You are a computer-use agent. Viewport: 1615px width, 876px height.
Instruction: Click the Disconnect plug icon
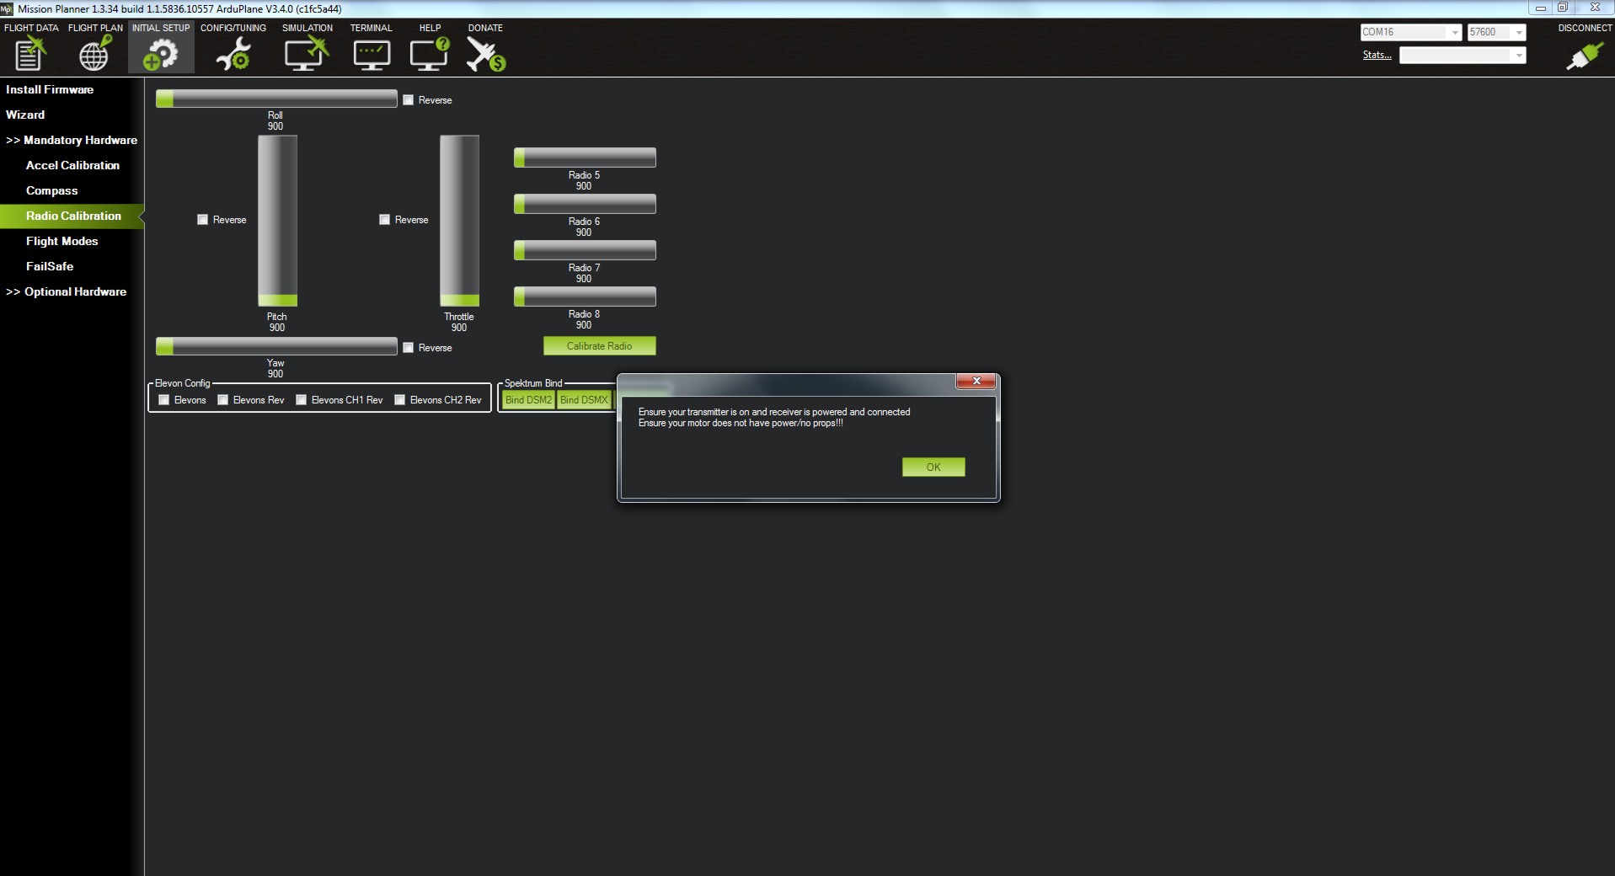(1584, 56)
